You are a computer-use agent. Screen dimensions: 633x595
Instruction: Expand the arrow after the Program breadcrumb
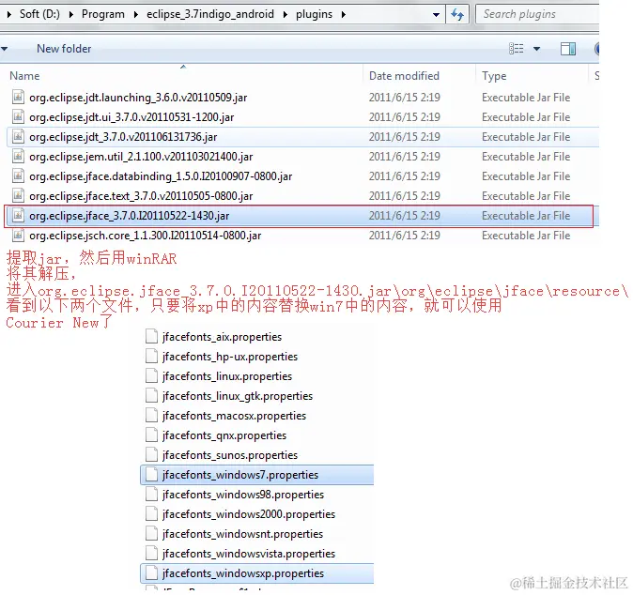point(136,14)
